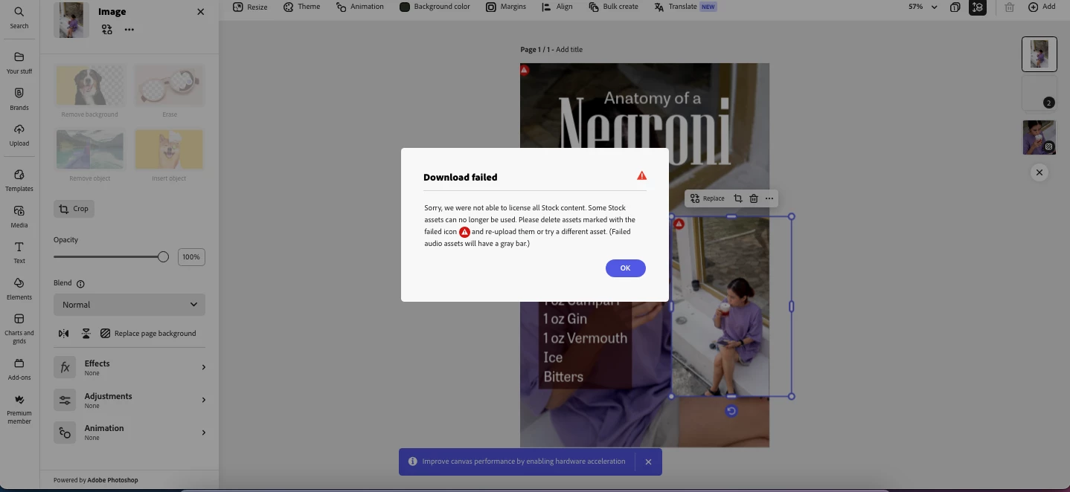
Task: Open the Upload panel
Action: (x=19, y=135)
